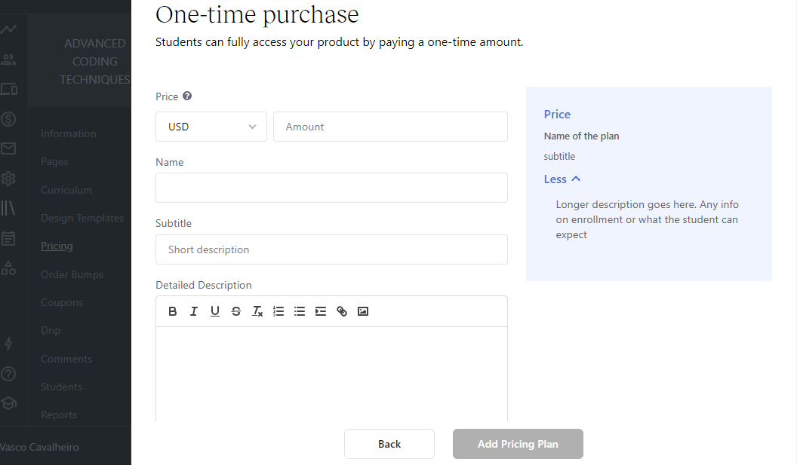Screen dimensions: 797x465
Task: Open the shapes apps sidebar icon
Action: tap(8, 268)
